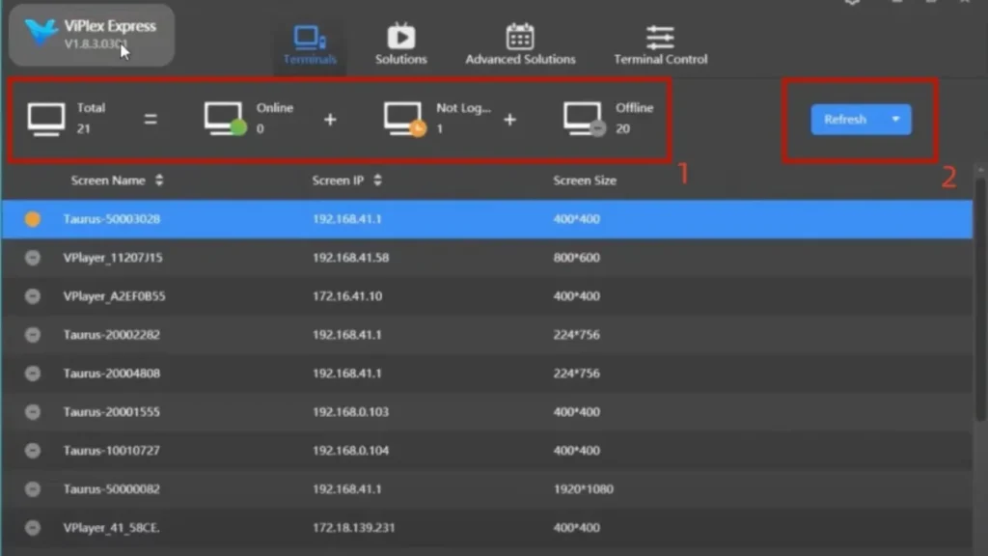Filter by Not Logged In terminals icon

click(404, 119)
